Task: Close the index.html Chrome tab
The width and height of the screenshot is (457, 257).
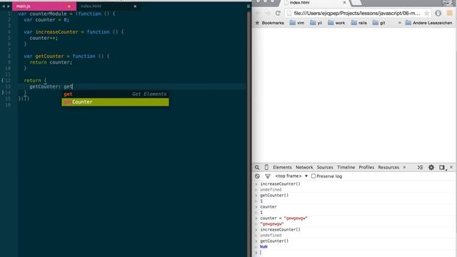Action: tap(344, 2)
